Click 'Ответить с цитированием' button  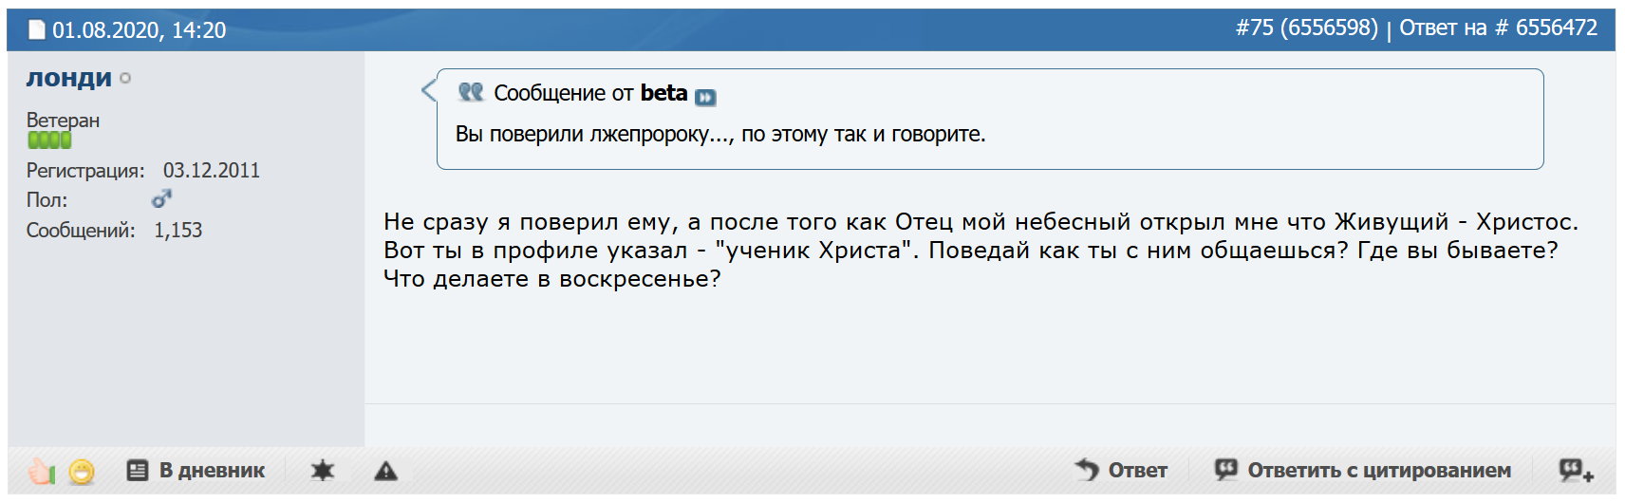point(1362,470)
